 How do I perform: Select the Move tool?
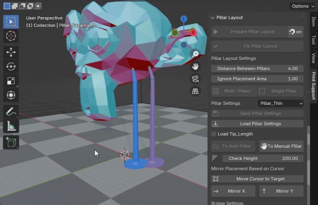11,52
